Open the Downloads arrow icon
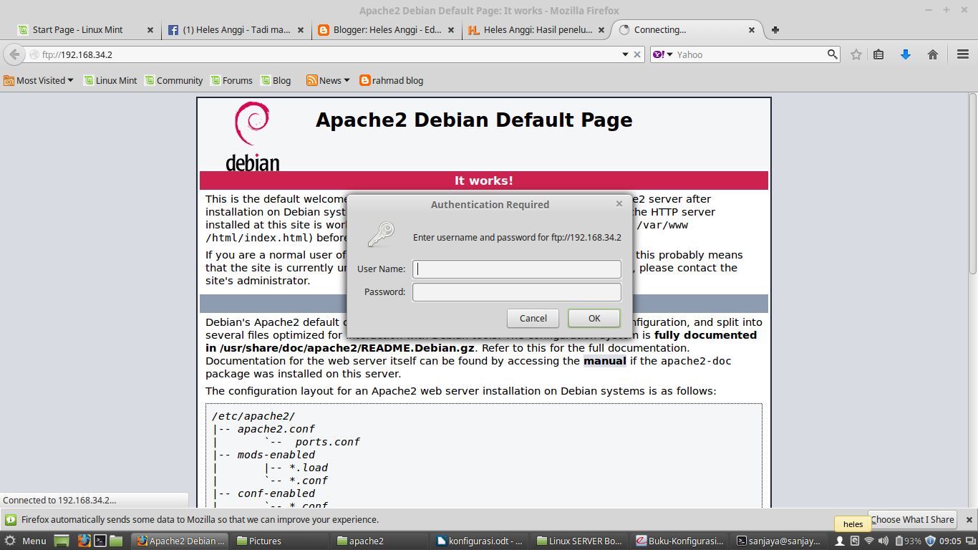 coord(906,54)
